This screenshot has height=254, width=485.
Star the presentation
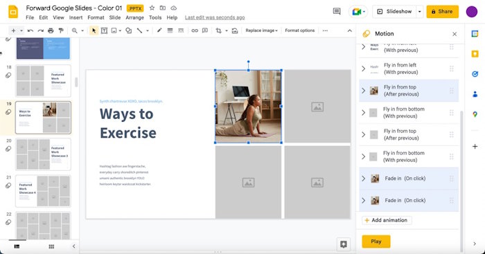tap(152, 8)
